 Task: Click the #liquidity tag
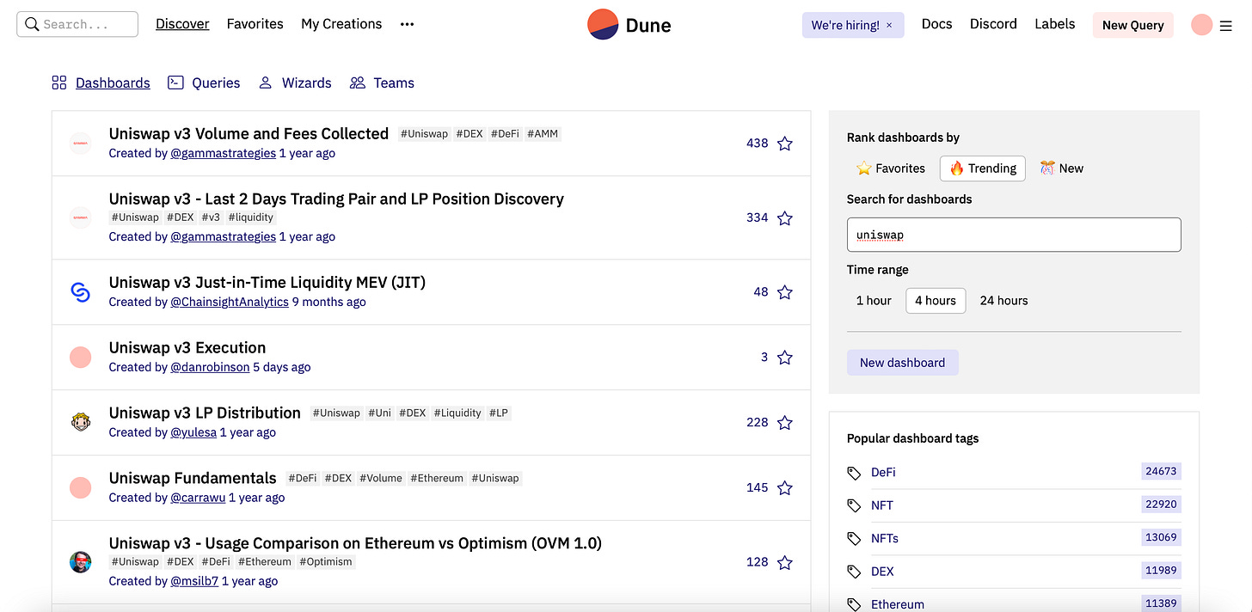pyautogui.click(x=251, y=217)
